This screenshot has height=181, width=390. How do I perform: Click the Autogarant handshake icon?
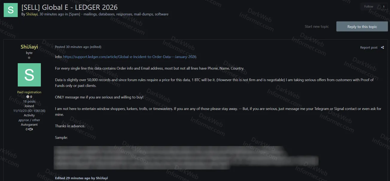(31, 129)
